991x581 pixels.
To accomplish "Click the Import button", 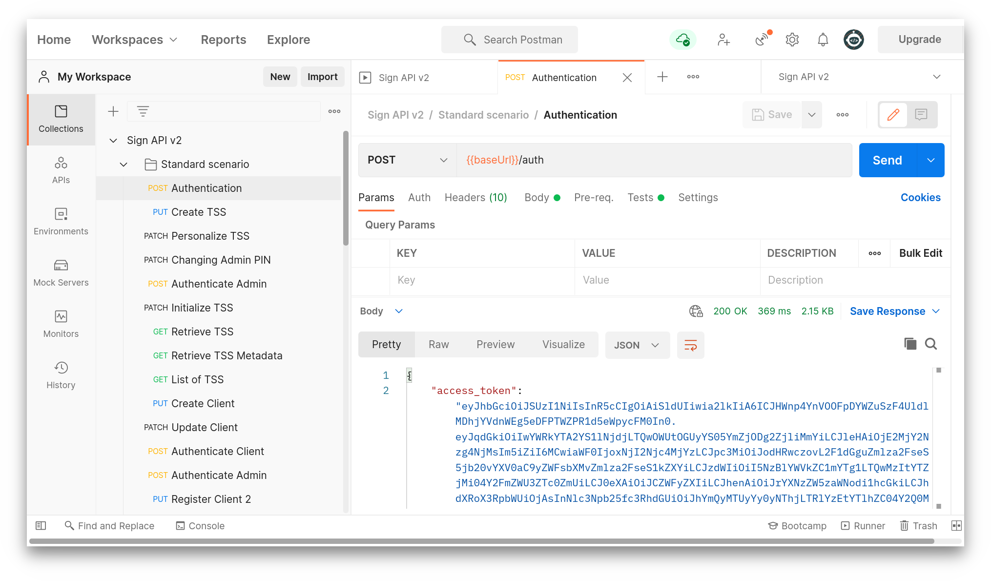I will 322,77.
